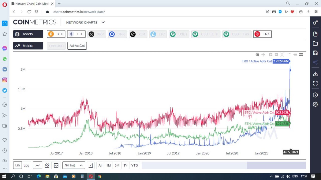The height and width of the screenshot is (180, 321).
Task: Open Opera history clock icon
Action: coord(5,150)
